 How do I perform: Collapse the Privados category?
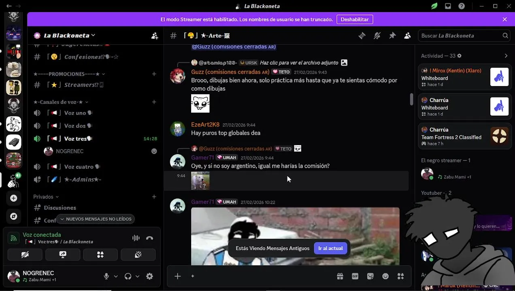46,197
